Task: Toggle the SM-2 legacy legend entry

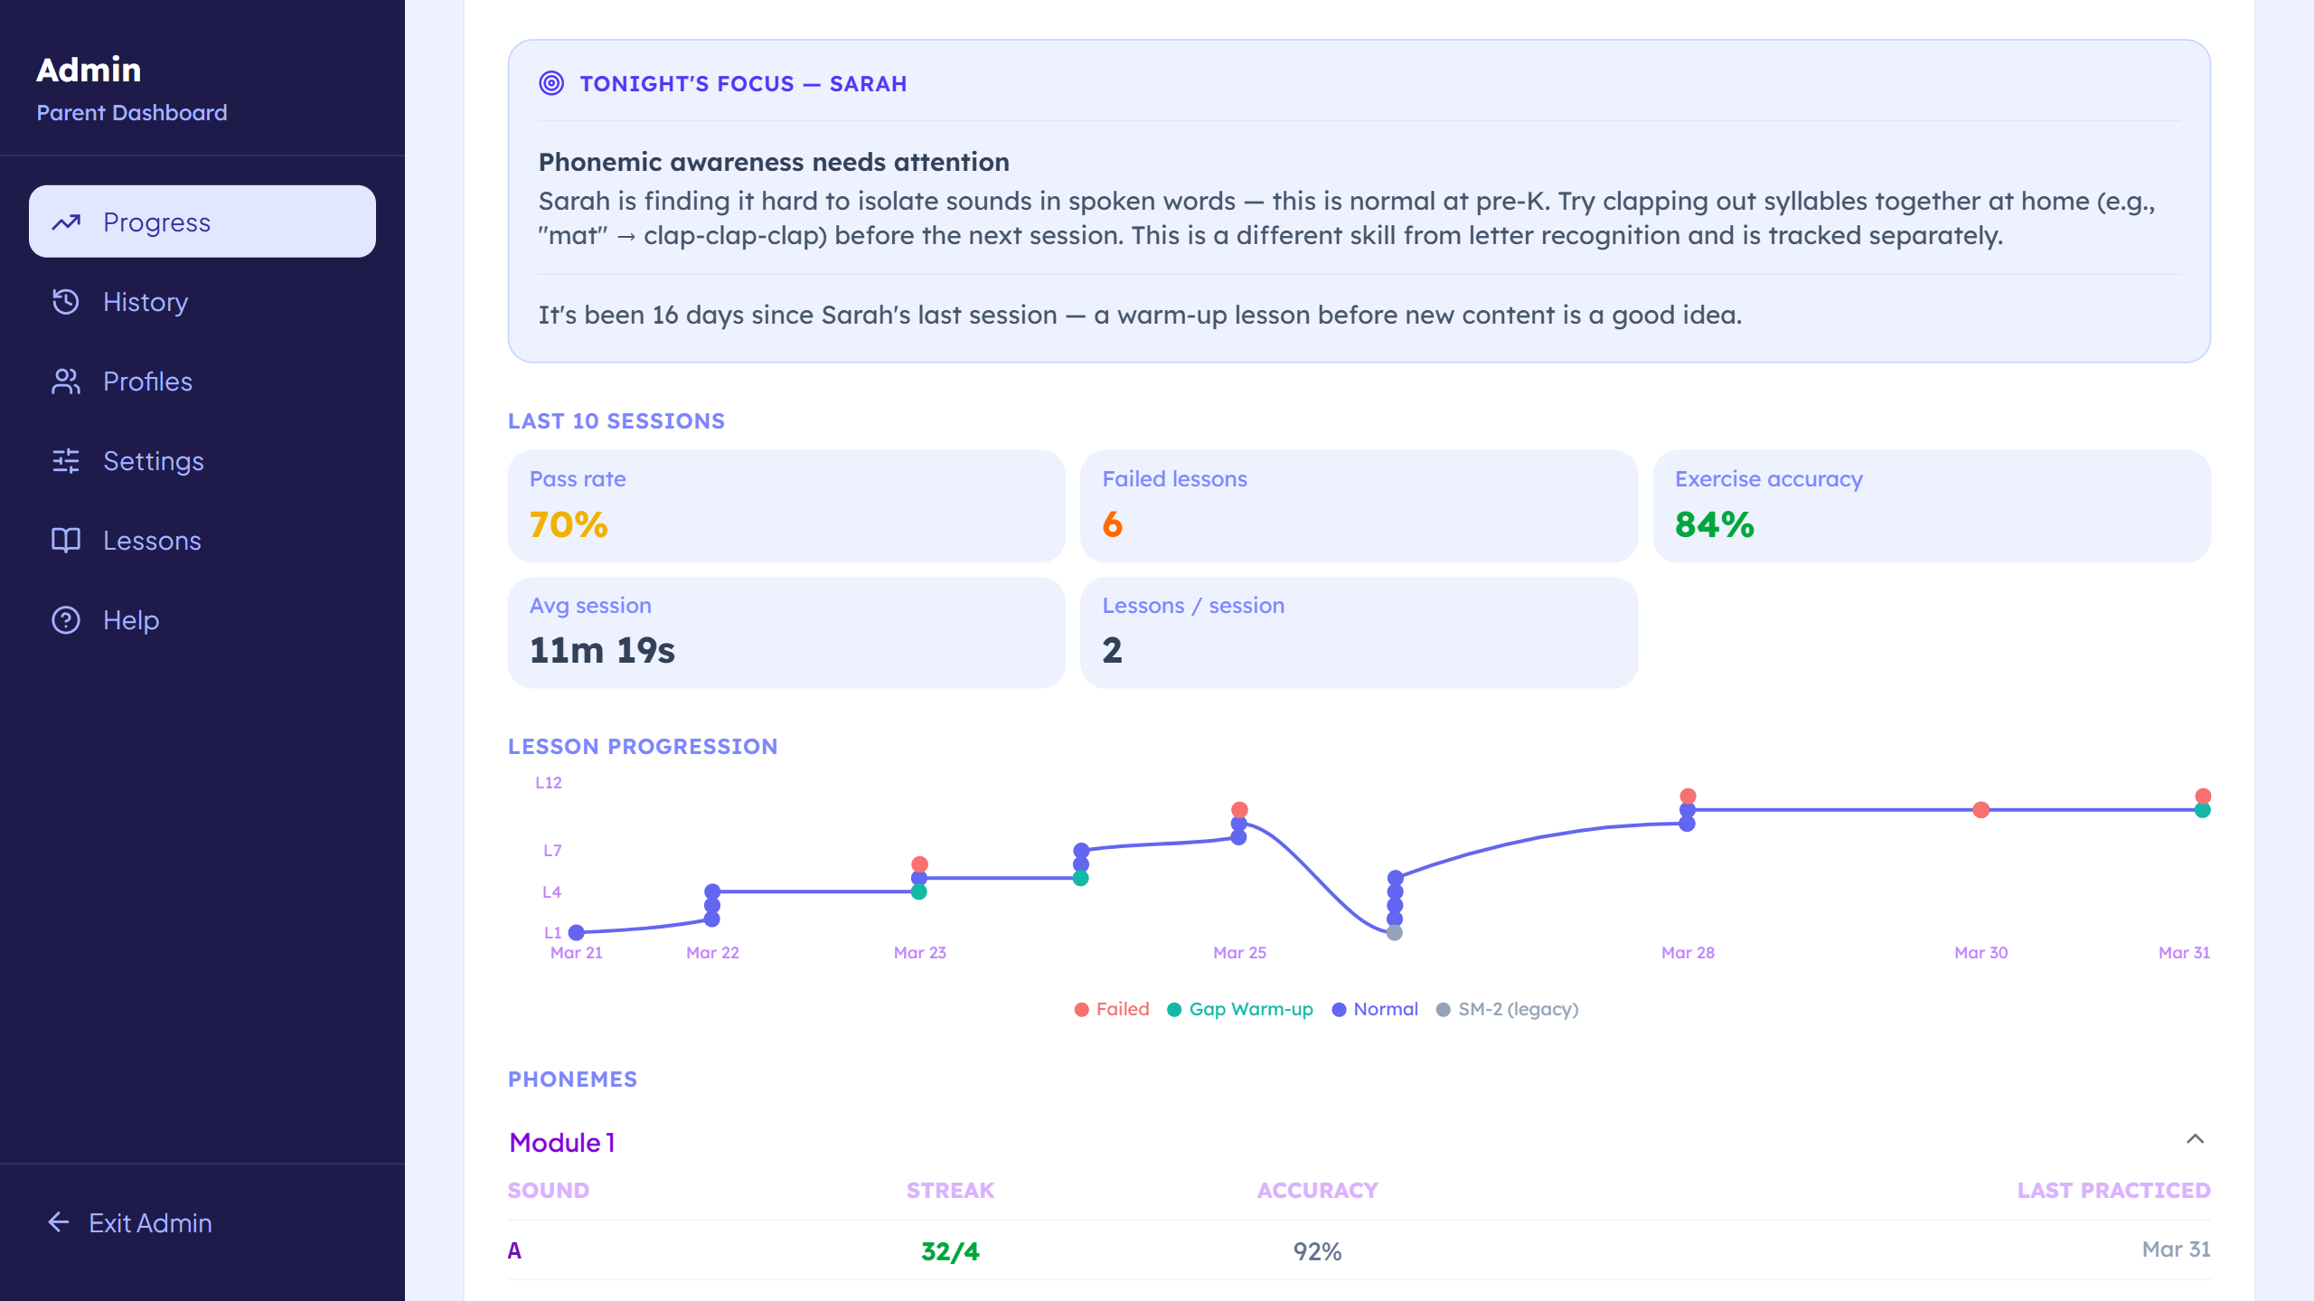Action: pos(1508,1008)
